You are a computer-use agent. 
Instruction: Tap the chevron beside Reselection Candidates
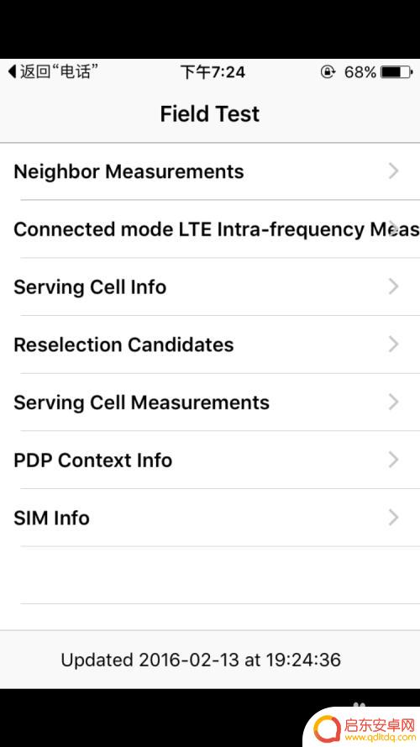click(x=393, y=344)
